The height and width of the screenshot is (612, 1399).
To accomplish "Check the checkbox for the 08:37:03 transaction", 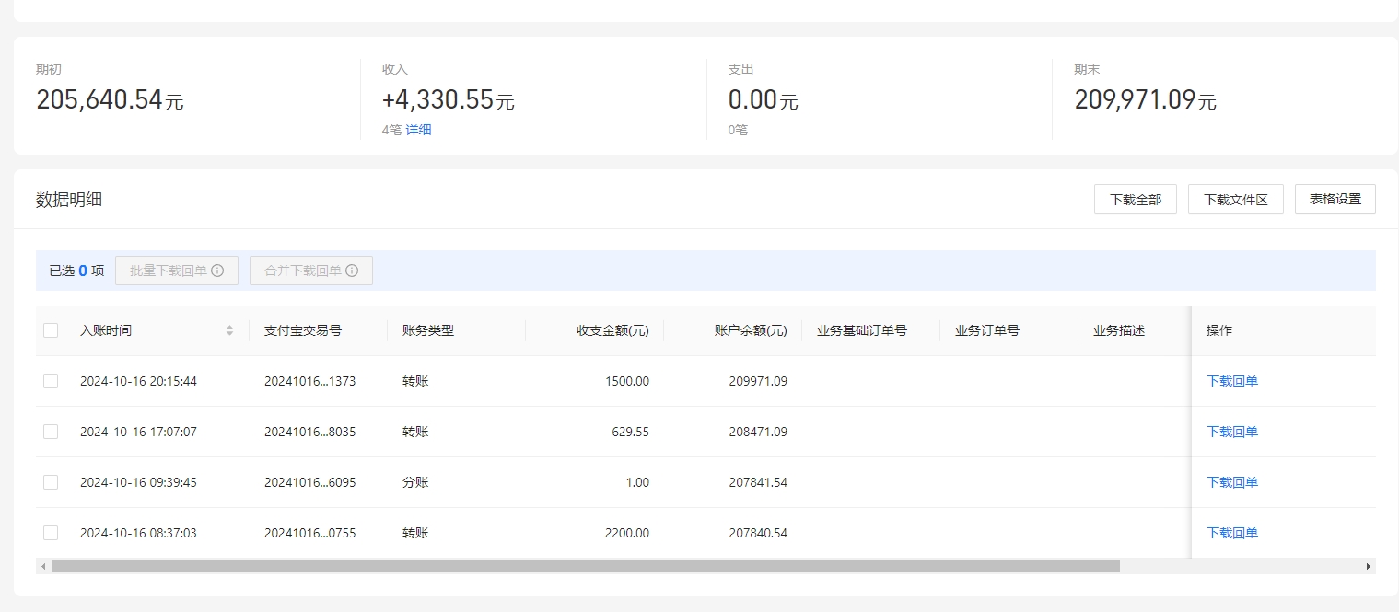I will pyautogui.click(x=51, y=532).
